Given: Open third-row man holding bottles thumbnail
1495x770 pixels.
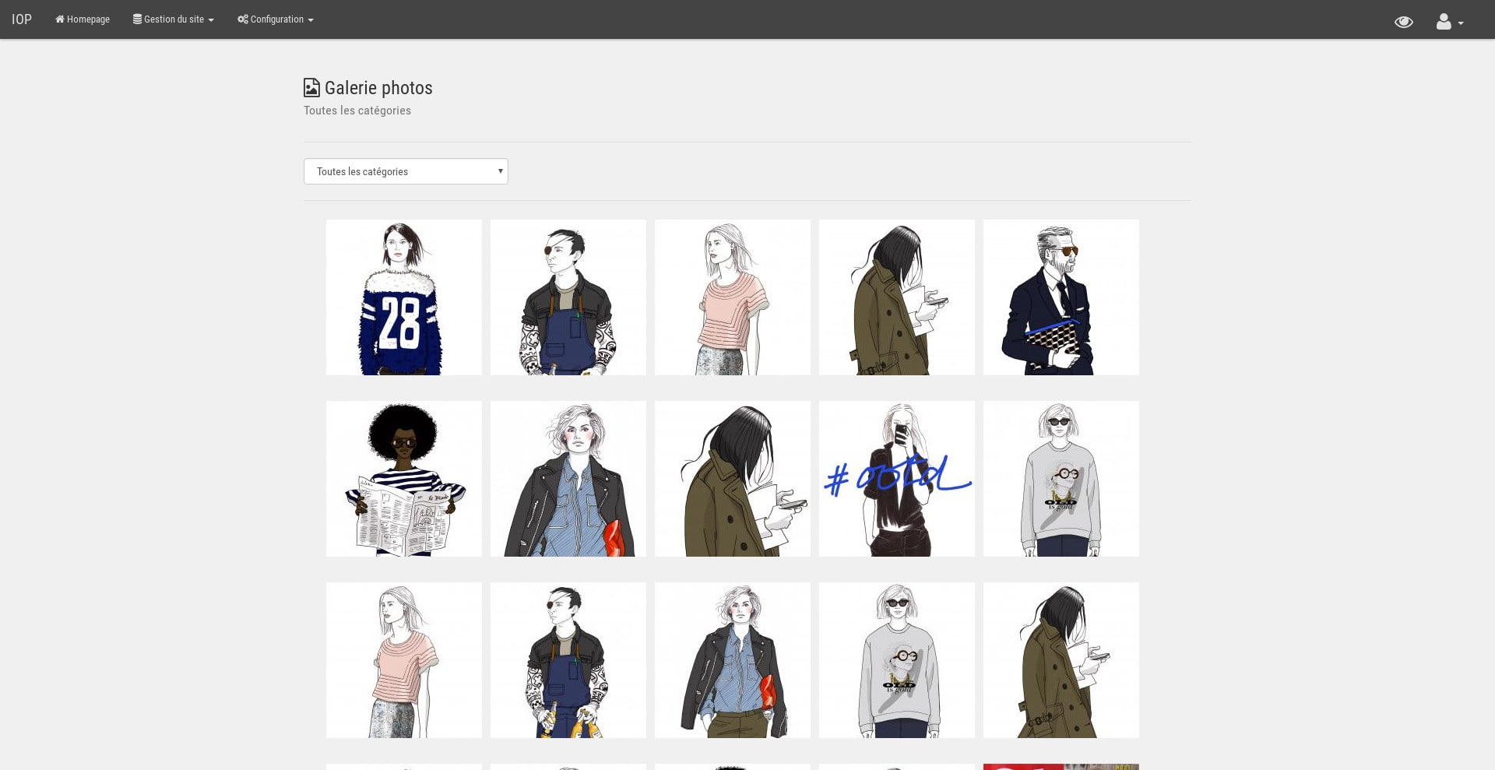Looking at the screenshot, I should pyautogui.click(x=568, y=660).
